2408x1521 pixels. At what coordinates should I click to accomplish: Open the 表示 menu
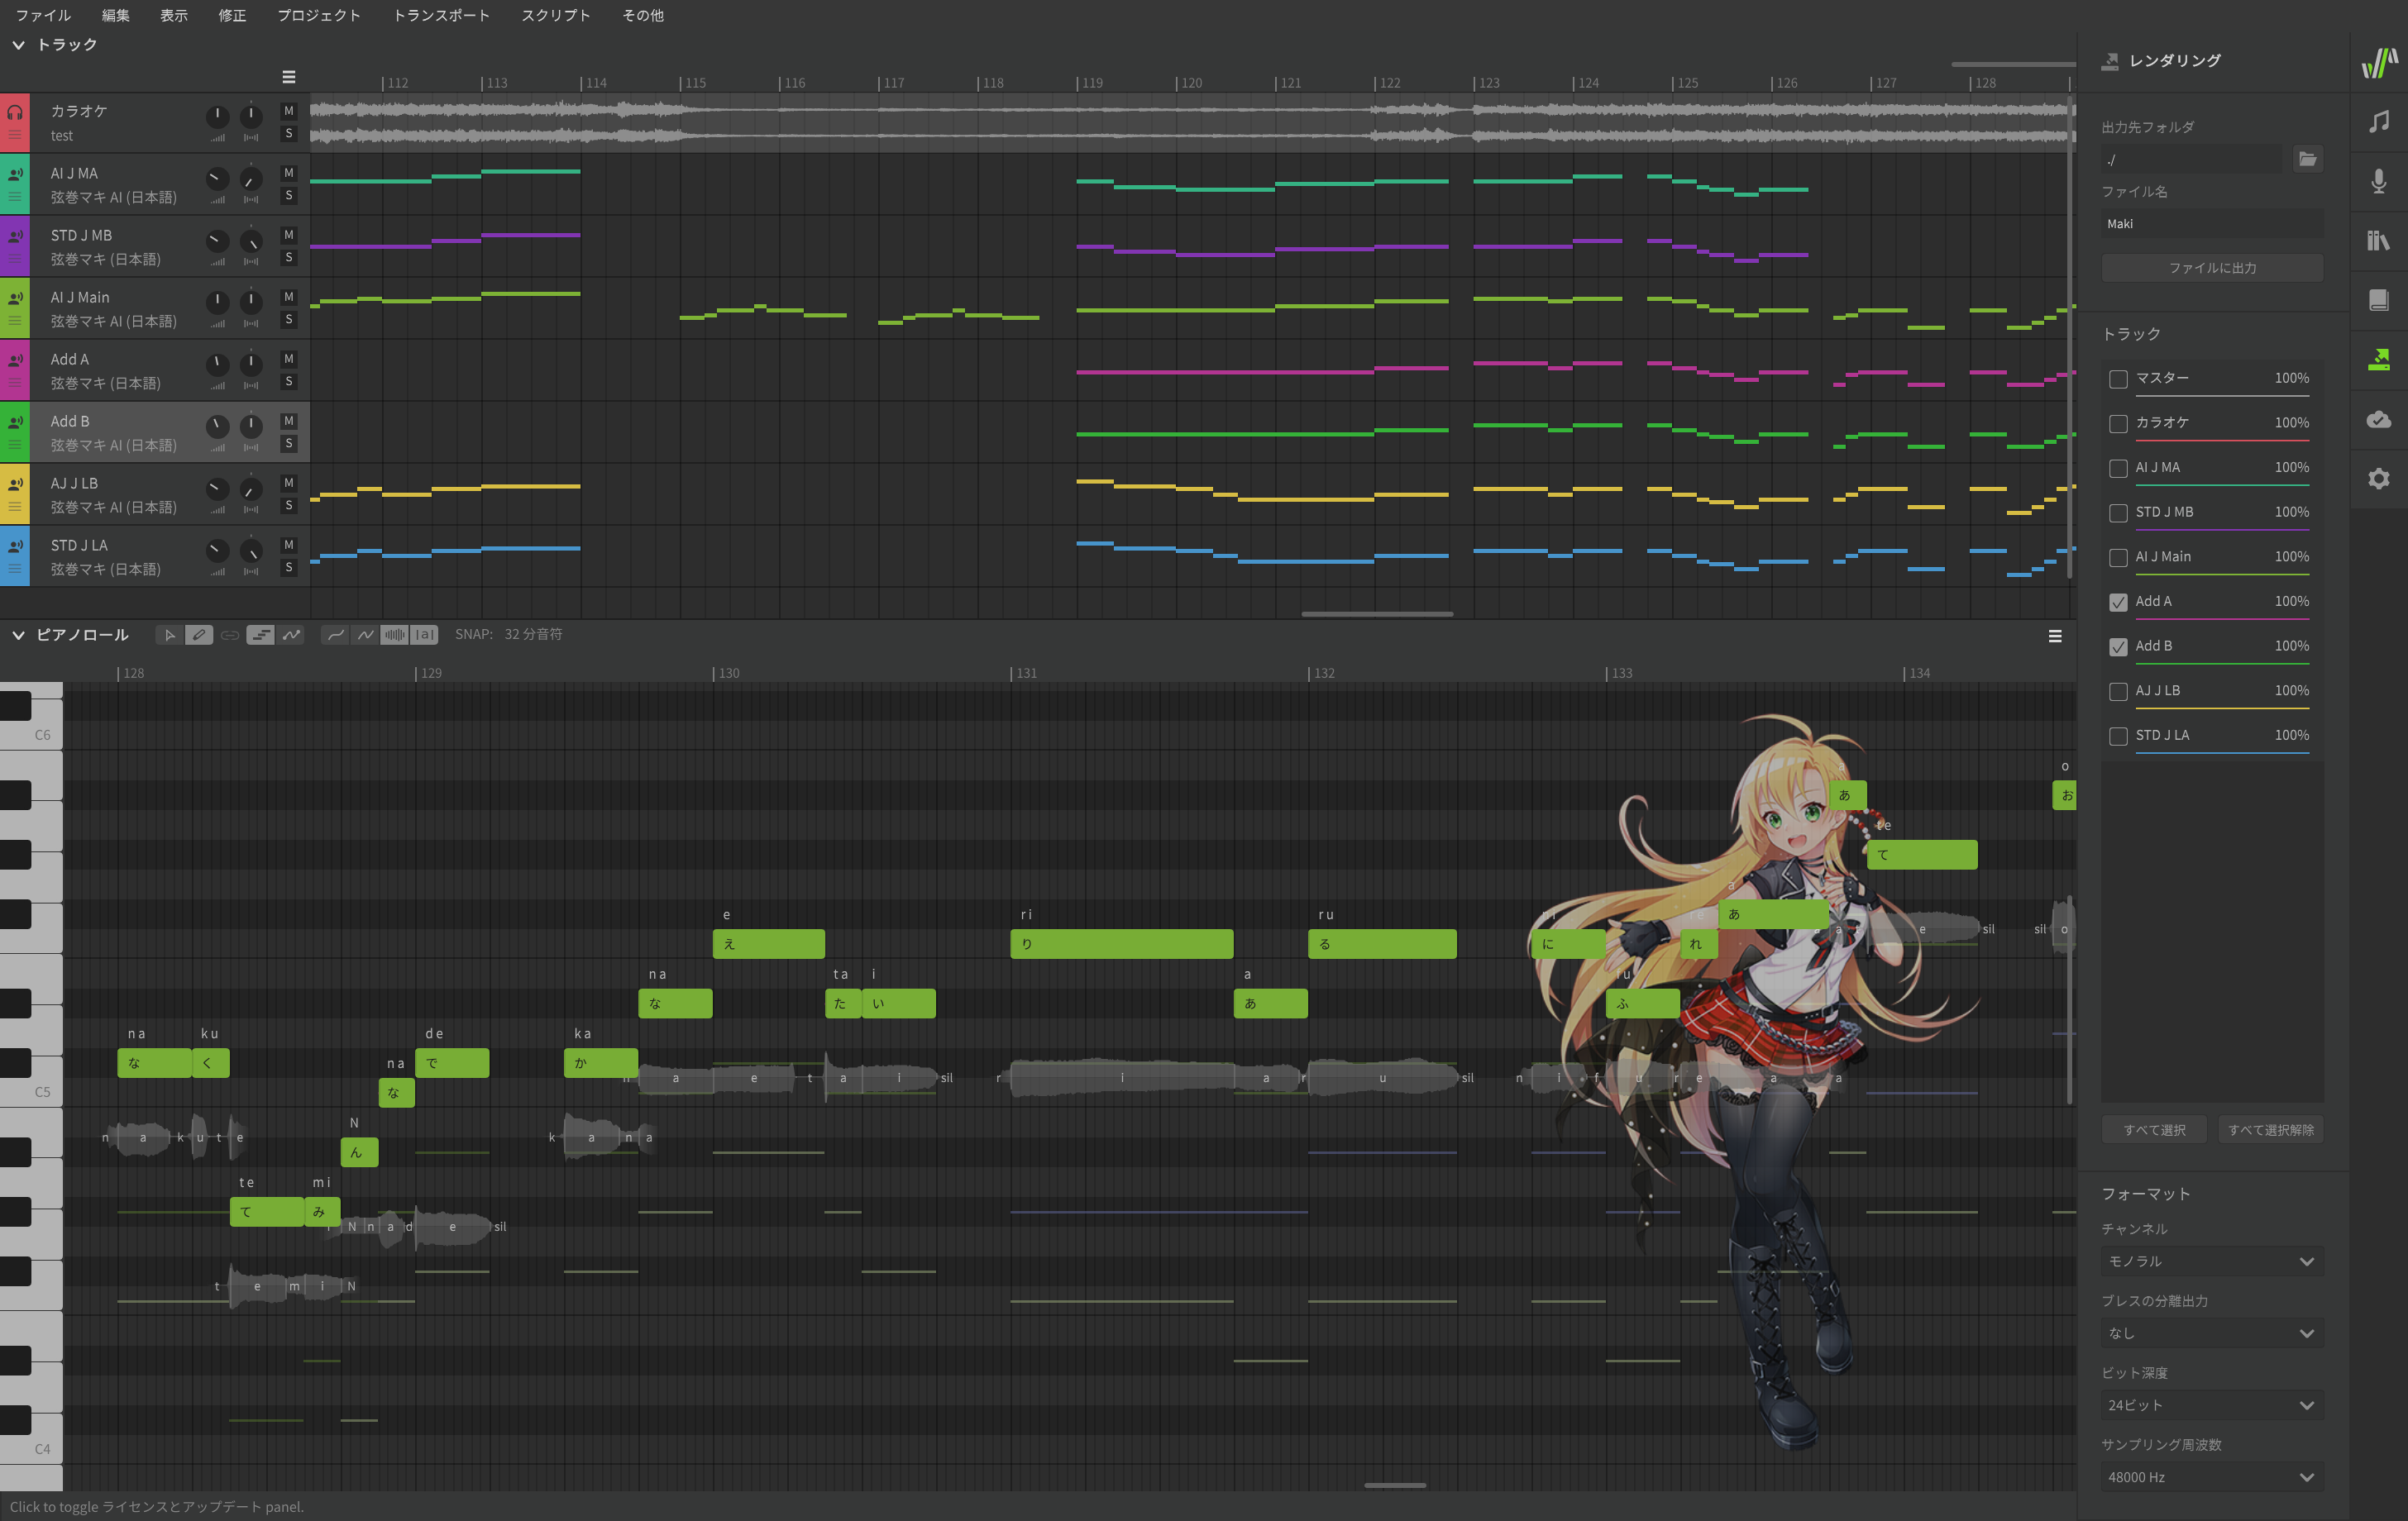[174, 15]
